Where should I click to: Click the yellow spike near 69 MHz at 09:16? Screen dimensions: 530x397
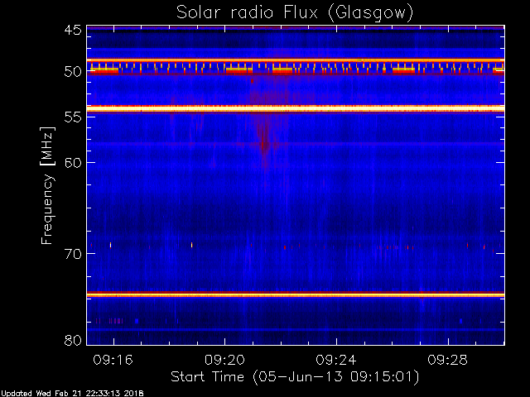pos(110,245)
